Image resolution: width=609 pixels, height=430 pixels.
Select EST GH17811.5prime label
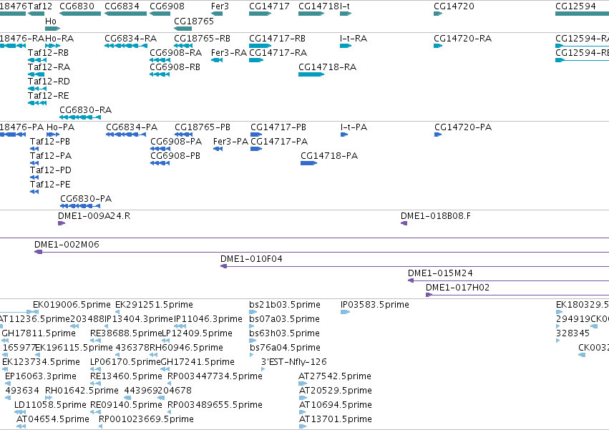click(39, 333)
